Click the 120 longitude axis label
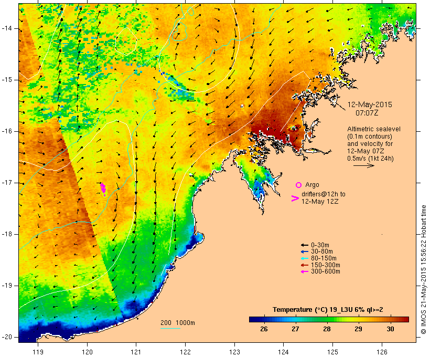Viewport: 430px width, 357px height. point(87,352)
